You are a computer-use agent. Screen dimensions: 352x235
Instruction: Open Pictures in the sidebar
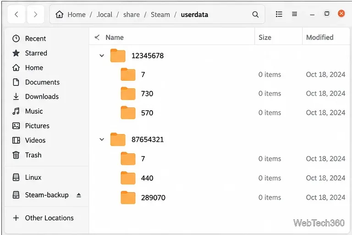click(x=37, y=126)
